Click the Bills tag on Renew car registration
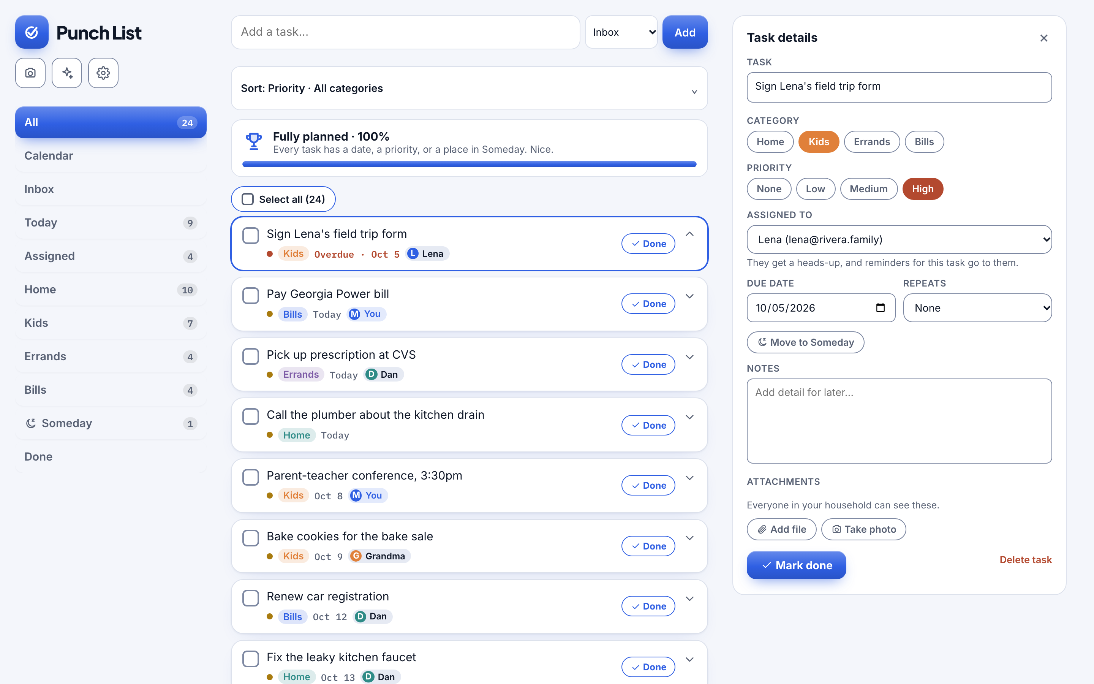This screenshot has width=1094, height=684. tap(292, 617)
